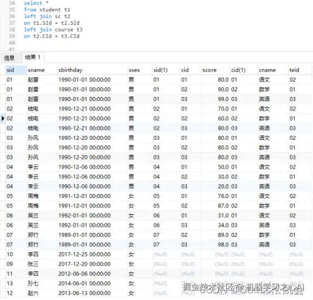Select the sbirthday column header
Viewport: 313px width, 300px height.
[x=92, y=70]
